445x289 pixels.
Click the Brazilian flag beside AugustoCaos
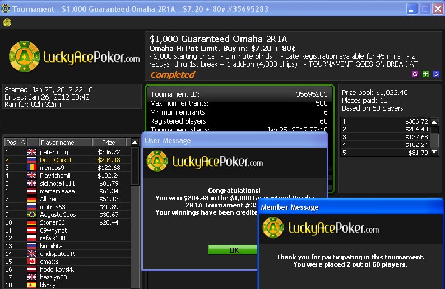[x=32, y=215]
